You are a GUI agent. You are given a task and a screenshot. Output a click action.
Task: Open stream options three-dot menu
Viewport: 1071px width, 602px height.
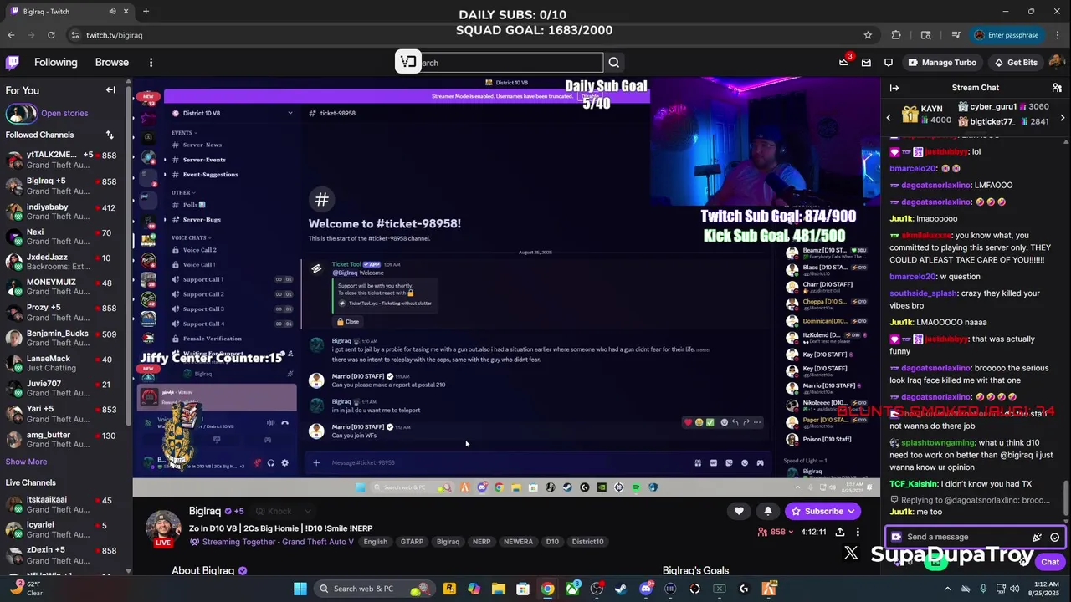858,532
